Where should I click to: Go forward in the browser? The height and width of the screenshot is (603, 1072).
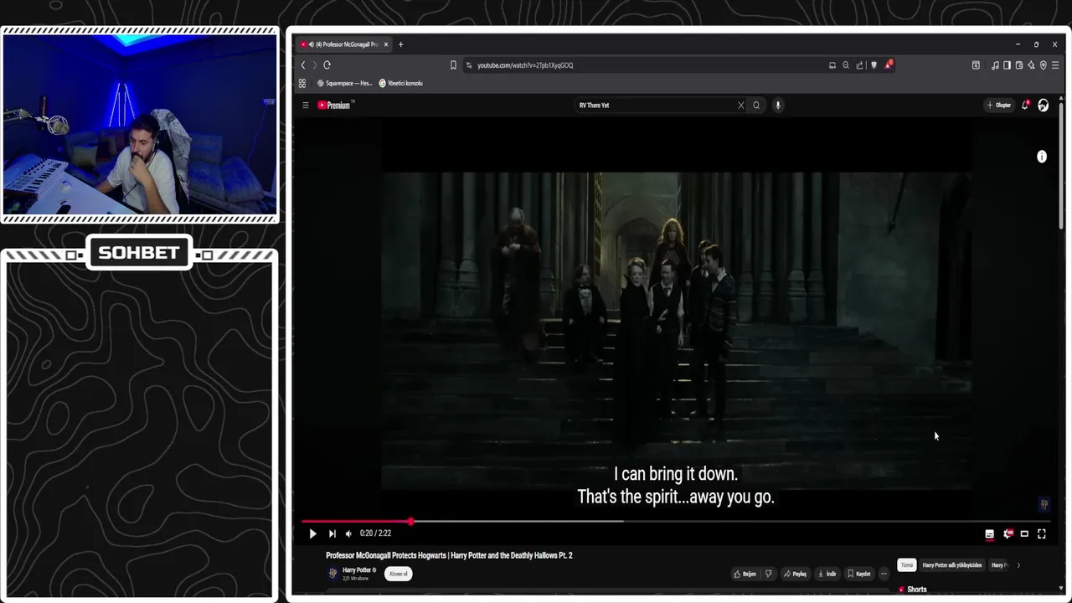[315, 65]
